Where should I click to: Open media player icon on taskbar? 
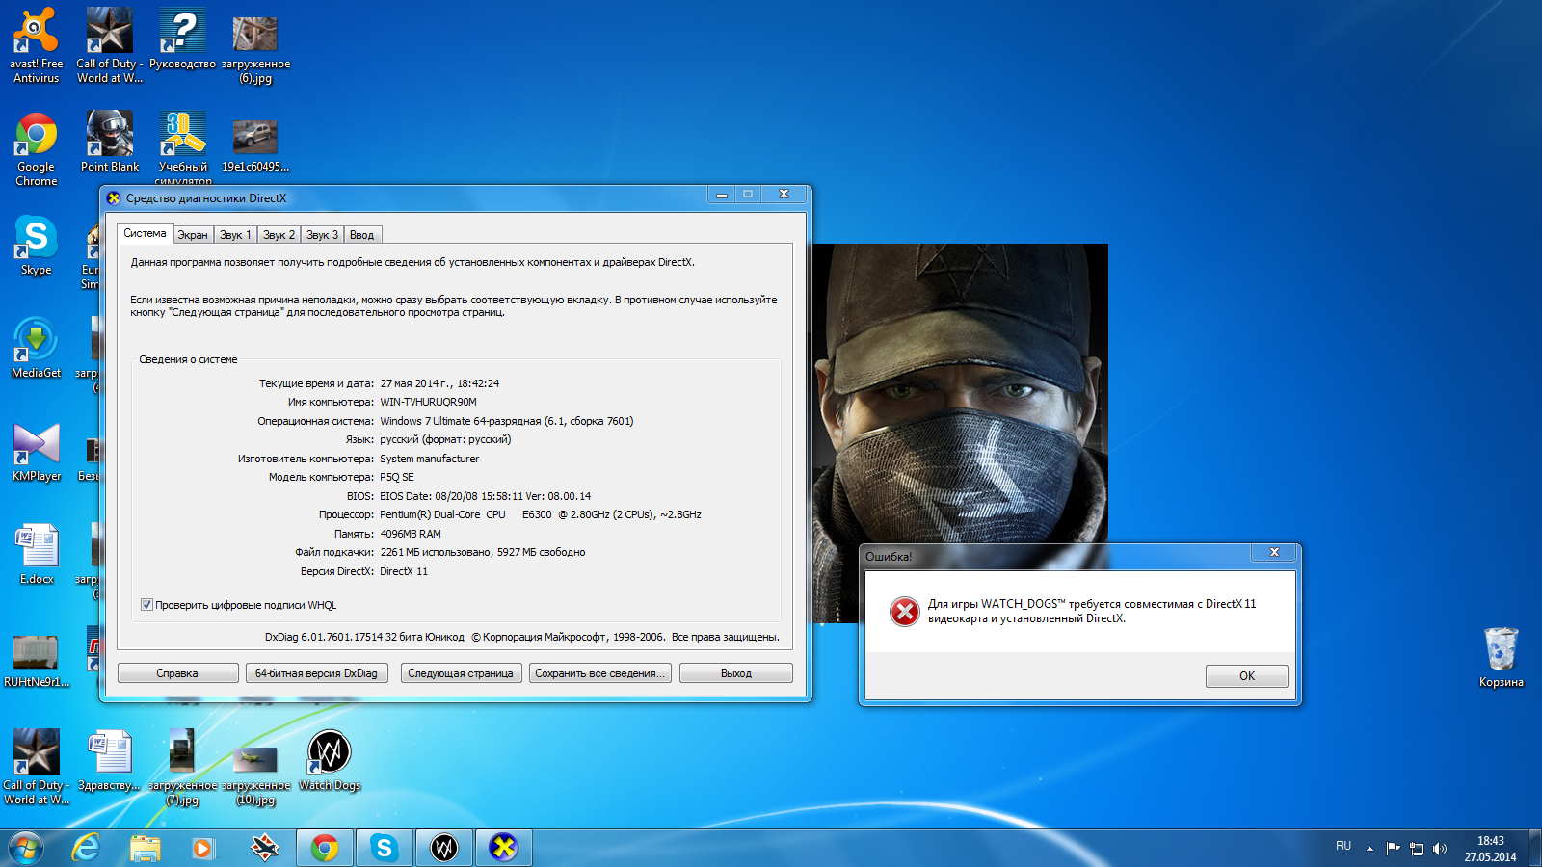pyautogui.click(x=202, y=848)
